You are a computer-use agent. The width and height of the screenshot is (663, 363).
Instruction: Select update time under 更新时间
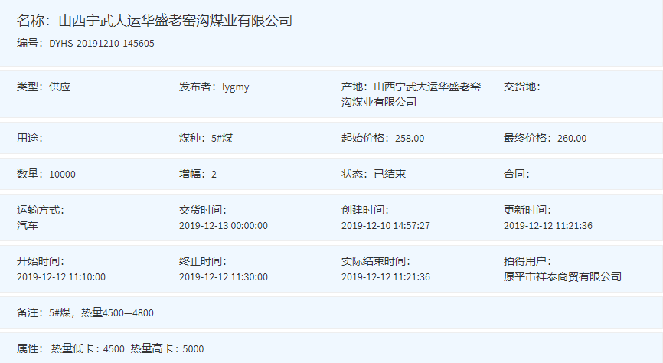click(548, 225)
